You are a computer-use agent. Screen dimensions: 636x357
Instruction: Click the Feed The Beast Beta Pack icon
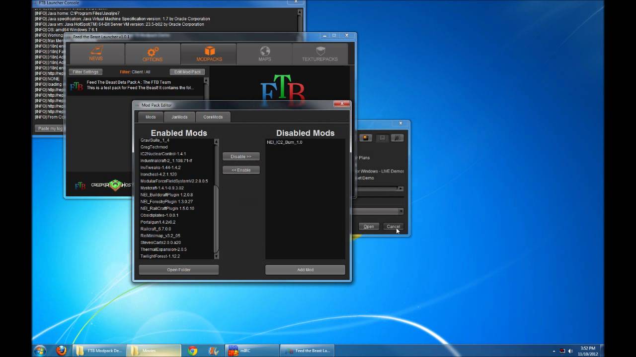(x=77, y=86)
